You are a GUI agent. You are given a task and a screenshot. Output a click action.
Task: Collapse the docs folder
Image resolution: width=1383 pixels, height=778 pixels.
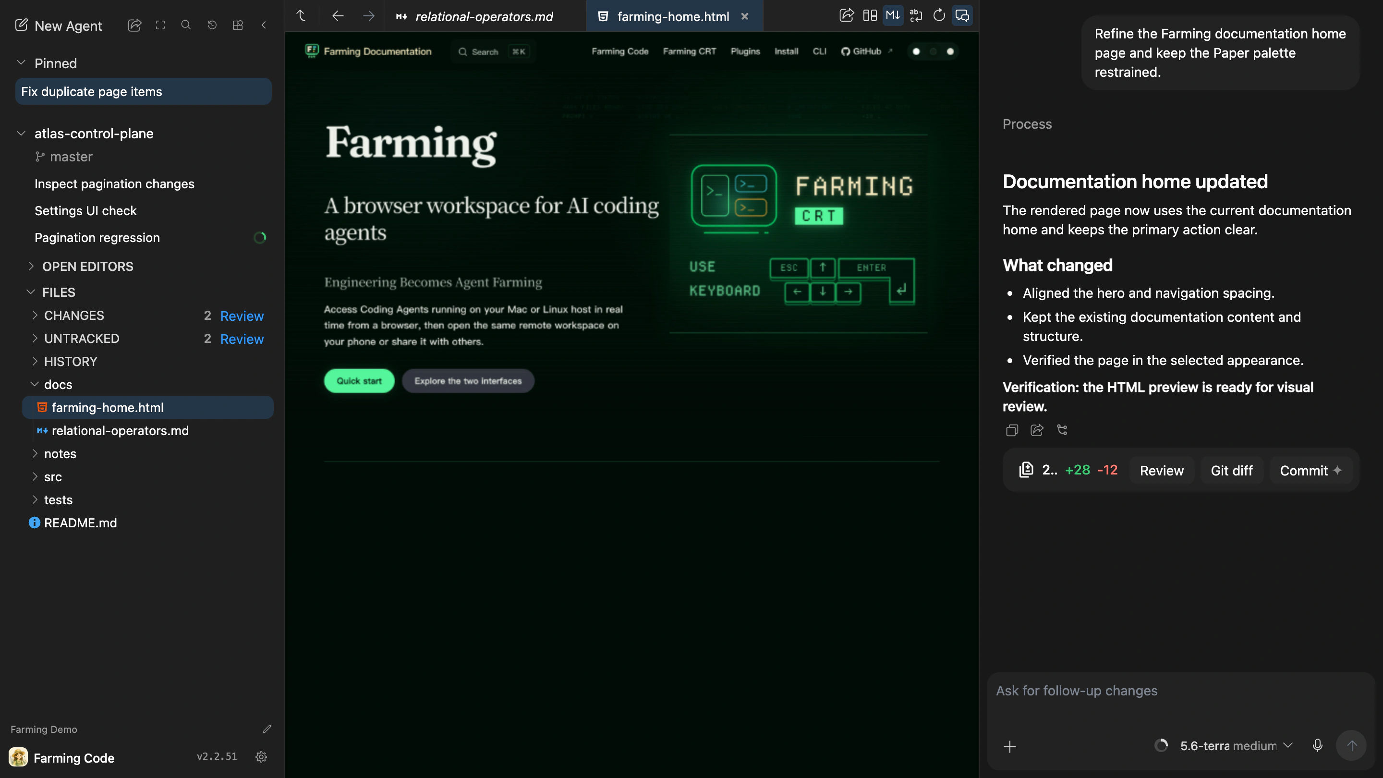click(x=35, y=384)
